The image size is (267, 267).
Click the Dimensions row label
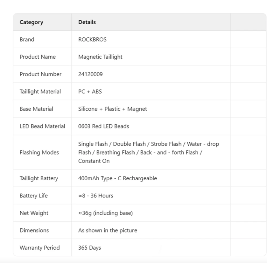coord(34,230)
